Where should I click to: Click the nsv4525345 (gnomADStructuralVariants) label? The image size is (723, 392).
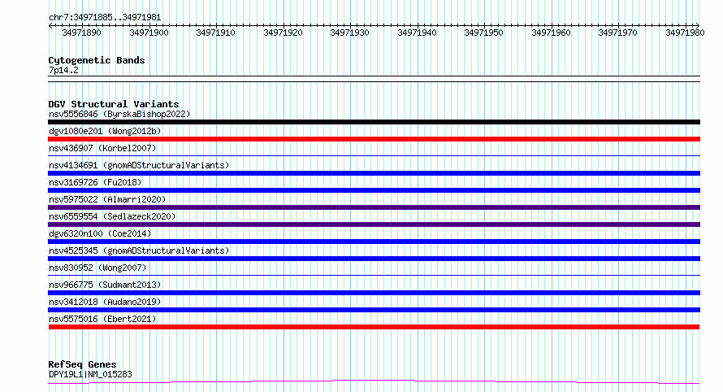[139, 250]
